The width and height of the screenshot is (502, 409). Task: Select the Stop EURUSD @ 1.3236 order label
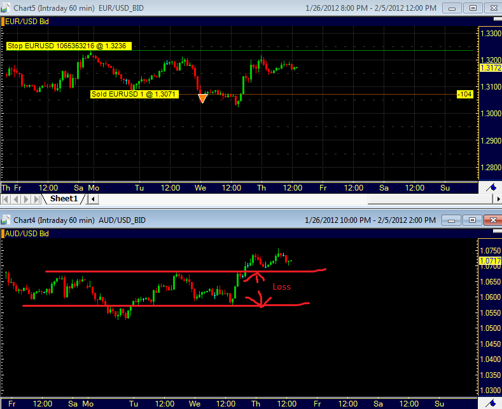pyautogui.click(x=69, y=46)
